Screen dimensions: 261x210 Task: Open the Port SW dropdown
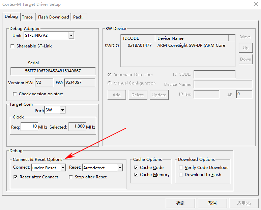tap(62, 110)
